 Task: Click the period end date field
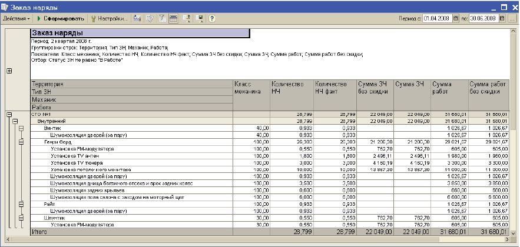coord(483,19)
